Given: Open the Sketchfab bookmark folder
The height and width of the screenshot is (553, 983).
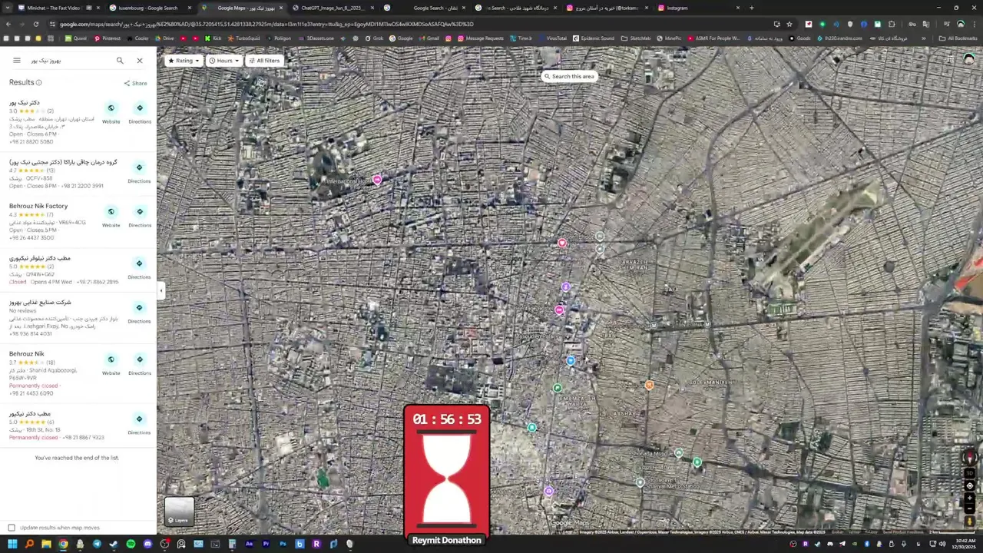Looking at the screenshot, I should coord(636,38).
